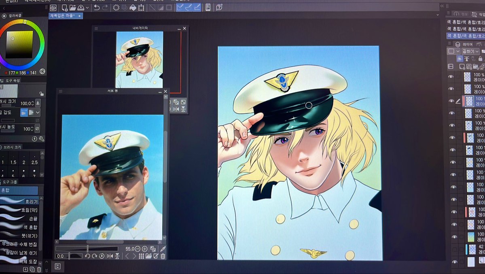Click the navigator preview thumbnail

pos(140,59)
